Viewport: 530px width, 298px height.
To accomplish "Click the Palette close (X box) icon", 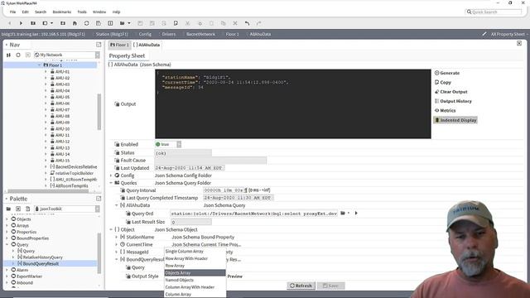I will click(18, 209).
